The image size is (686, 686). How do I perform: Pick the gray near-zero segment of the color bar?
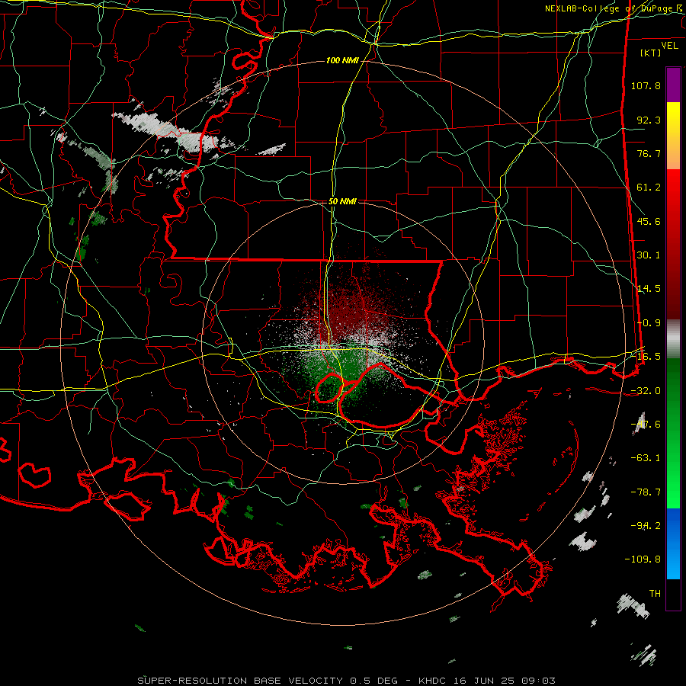pos(673,339)
